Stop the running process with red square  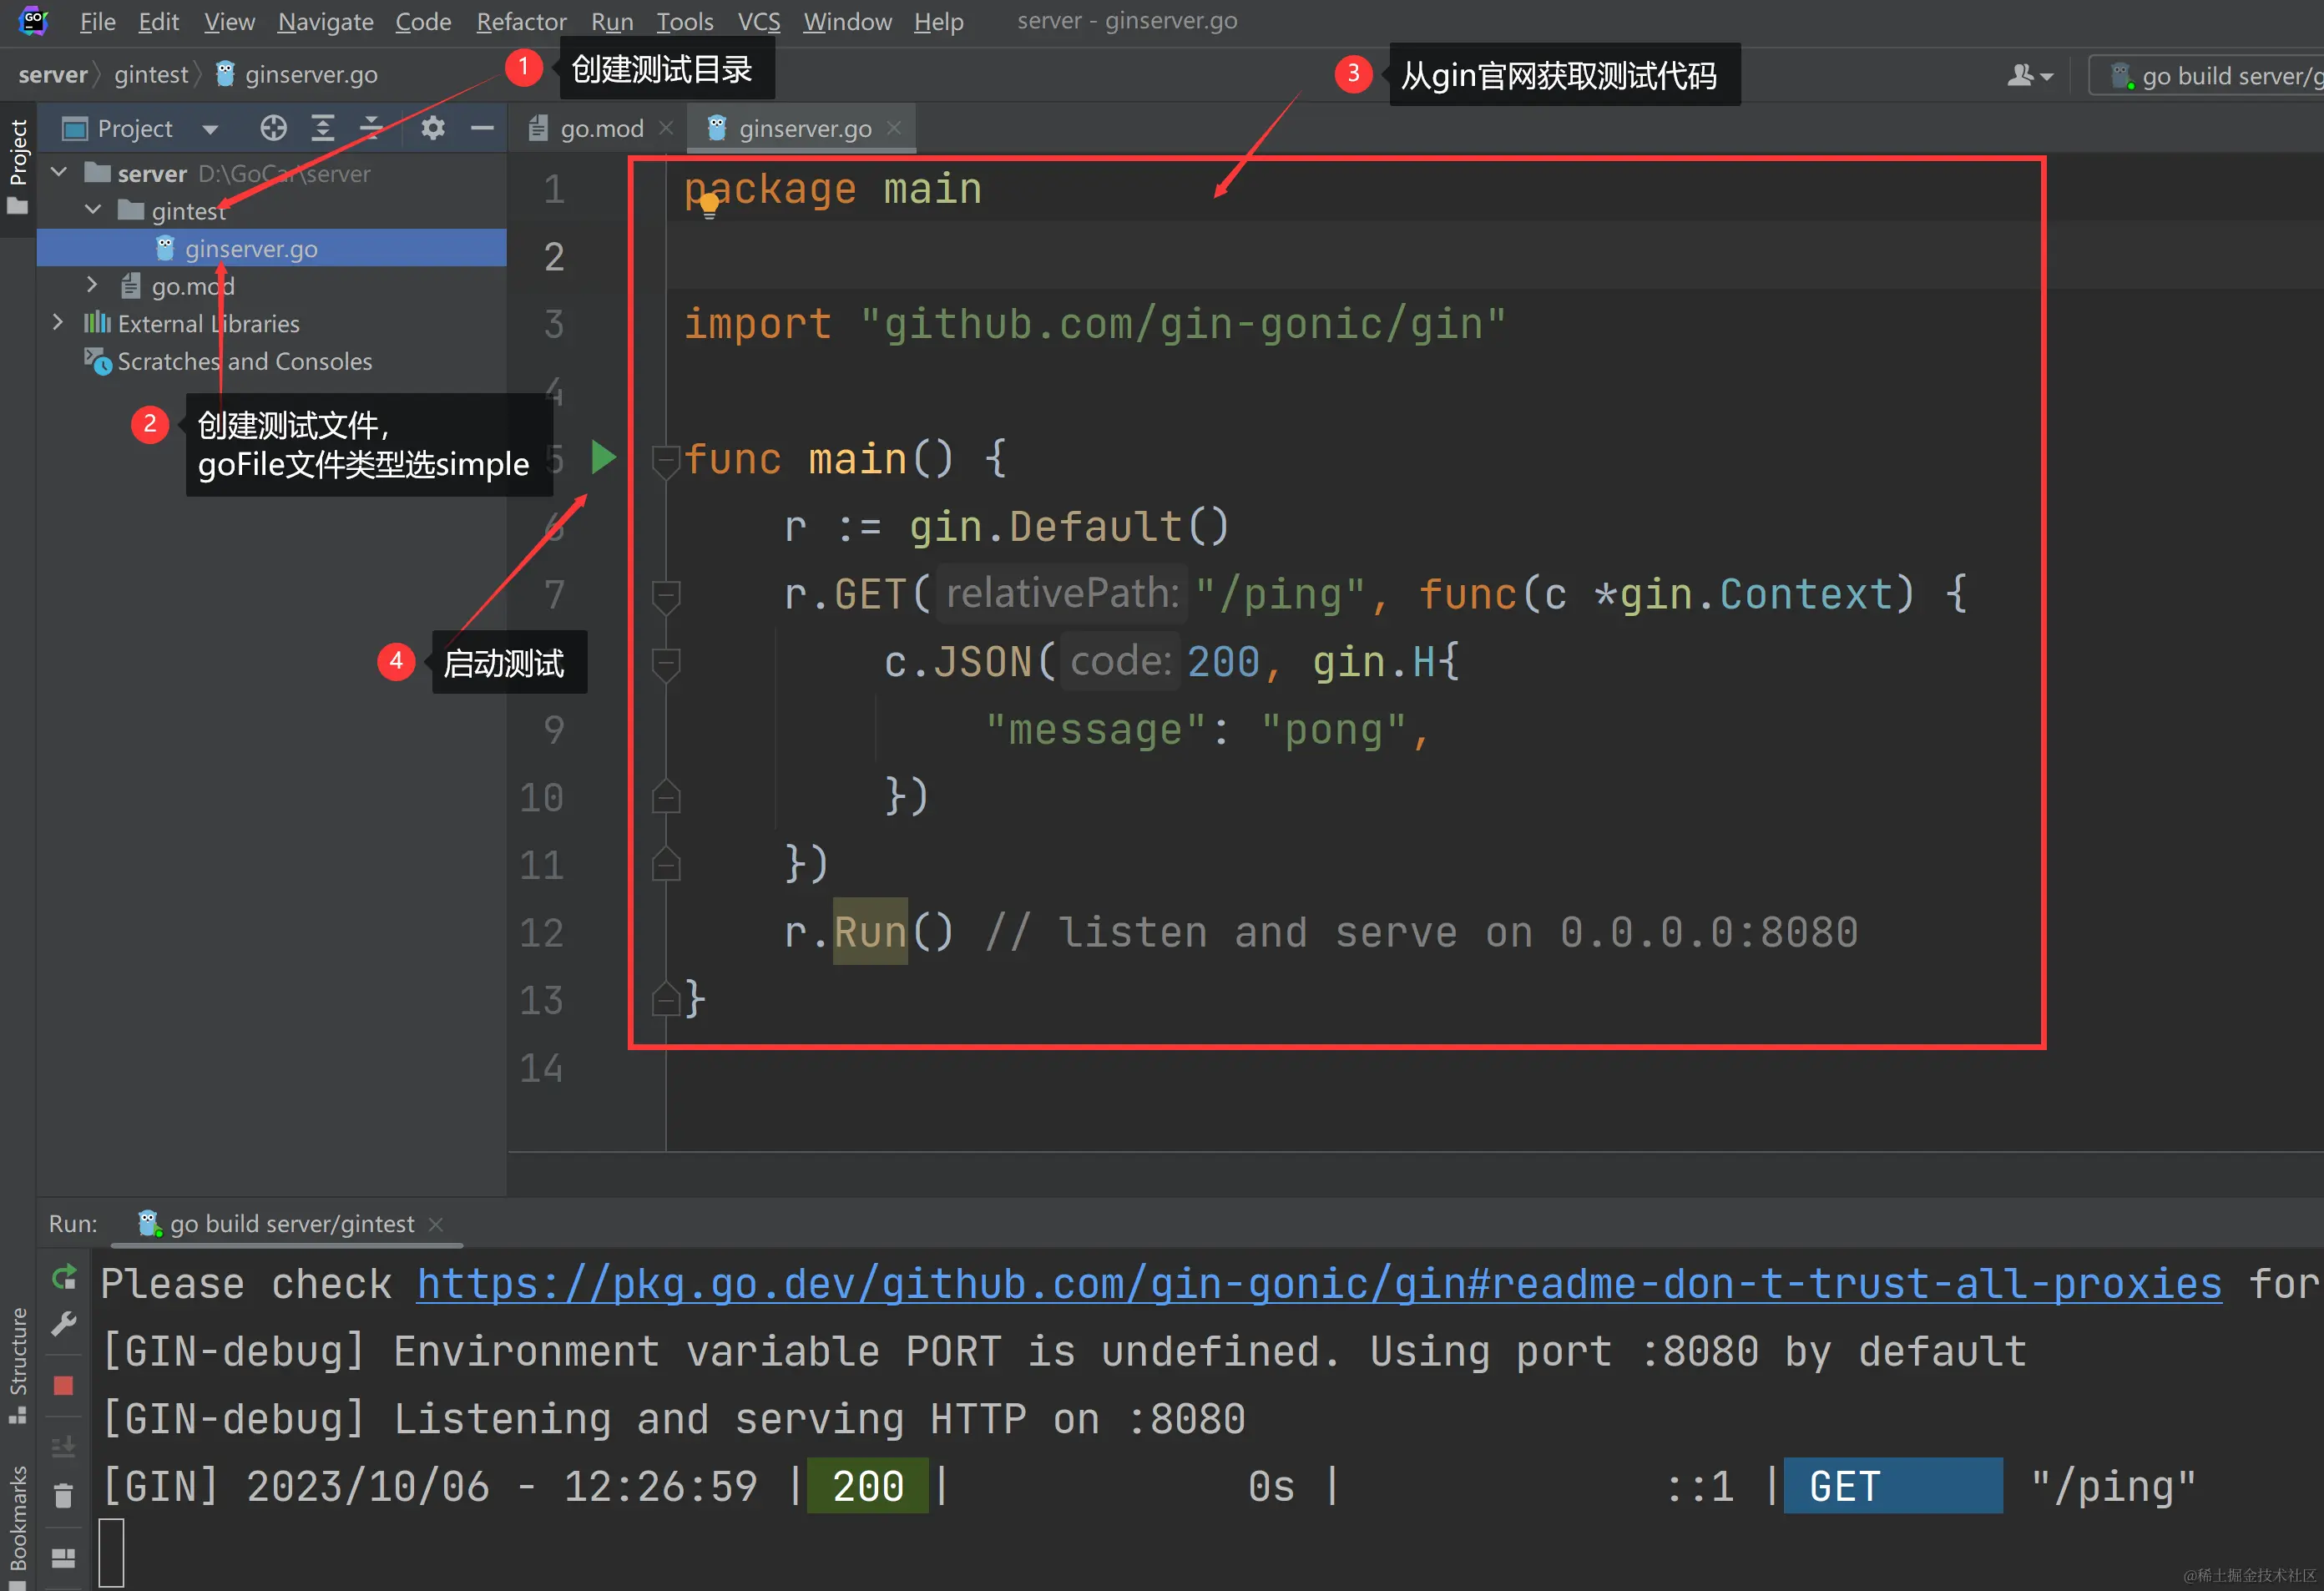[64, 1385]
